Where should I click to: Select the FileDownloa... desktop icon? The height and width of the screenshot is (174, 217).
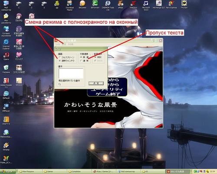pyautogui.click(x=6, y=134)
